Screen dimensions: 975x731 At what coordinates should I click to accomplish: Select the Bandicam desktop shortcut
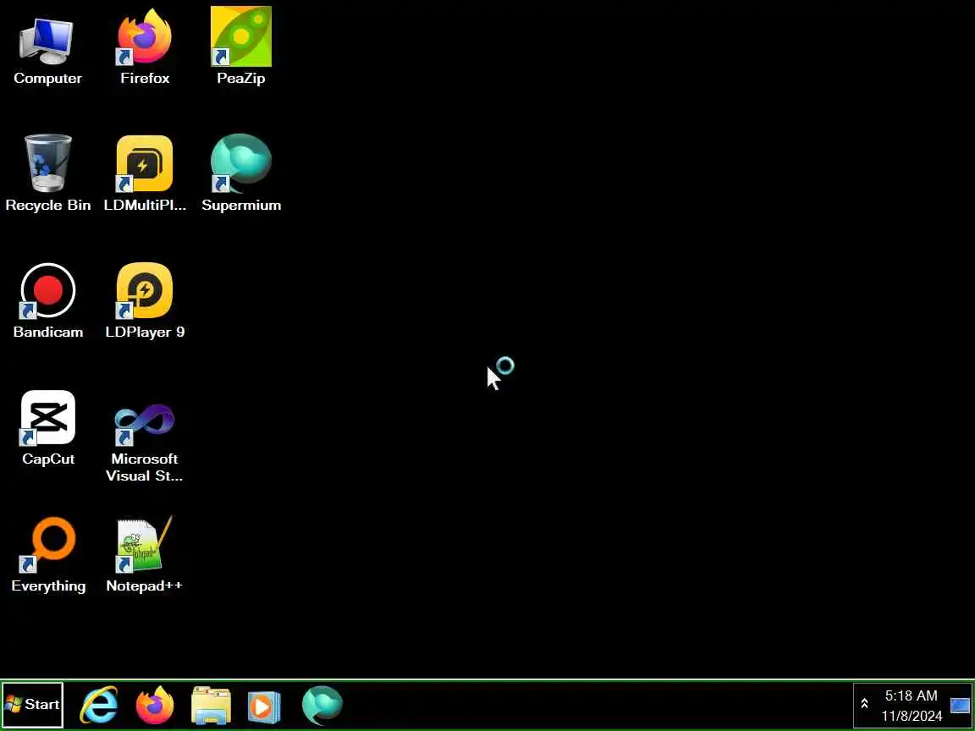48,301
